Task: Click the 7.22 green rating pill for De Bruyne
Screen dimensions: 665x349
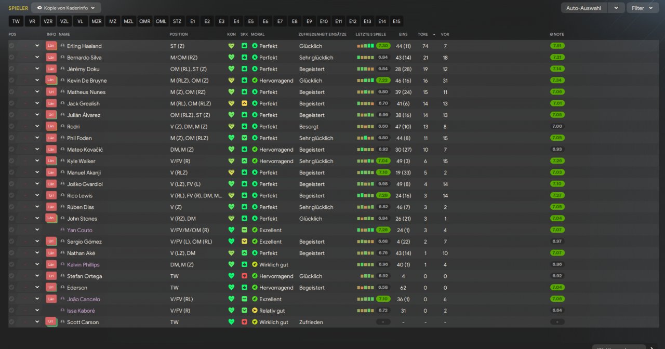Action: [x=383, y=80]
